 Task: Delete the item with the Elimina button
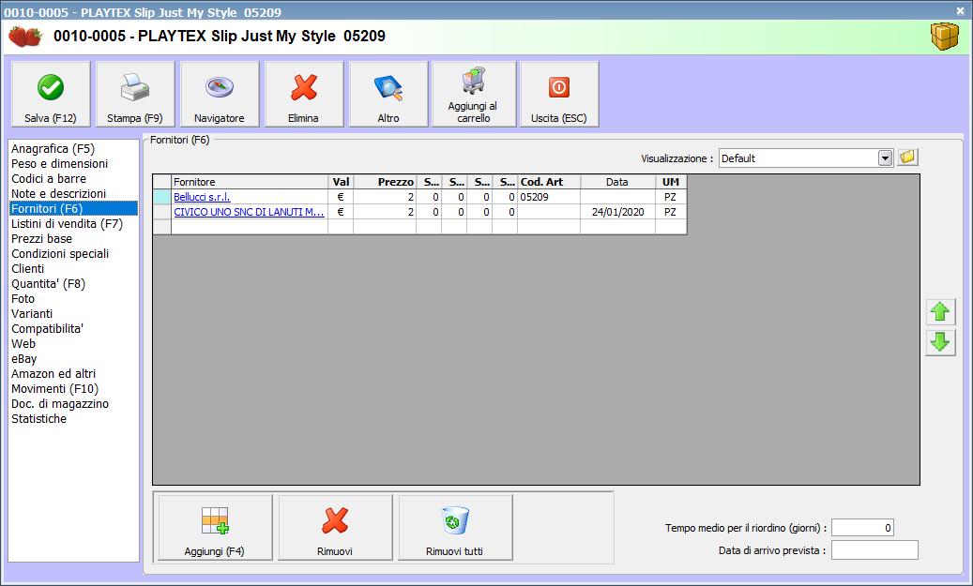303,95
